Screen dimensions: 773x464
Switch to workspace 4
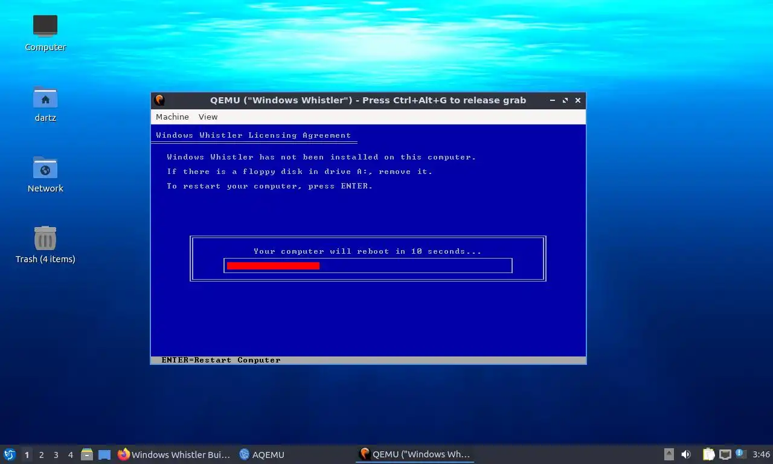pos(70,455)
